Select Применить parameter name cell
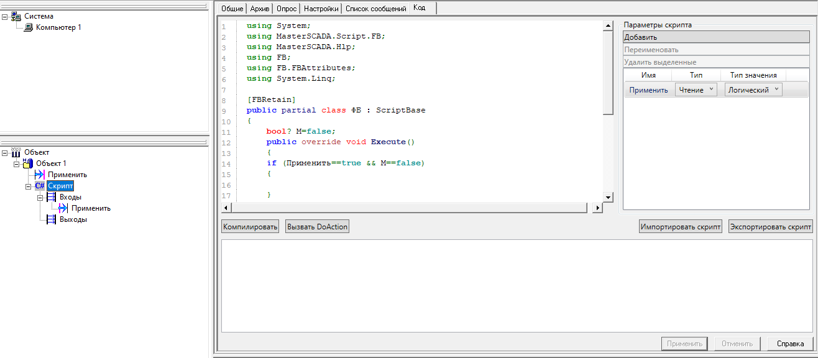818x358 pixels. (x=648, y=90)
